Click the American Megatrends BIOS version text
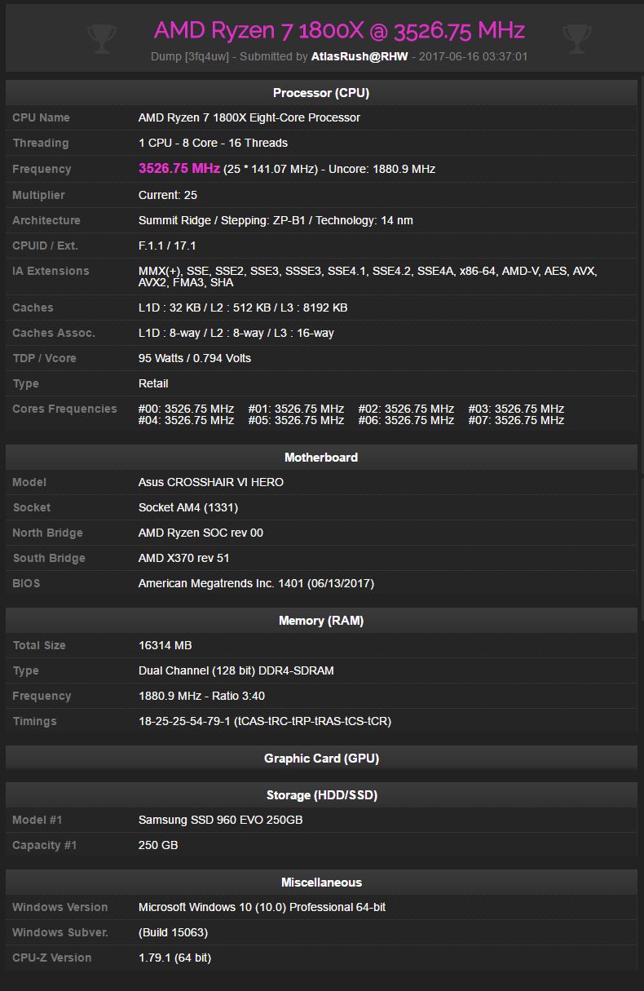 pos(256,583)
